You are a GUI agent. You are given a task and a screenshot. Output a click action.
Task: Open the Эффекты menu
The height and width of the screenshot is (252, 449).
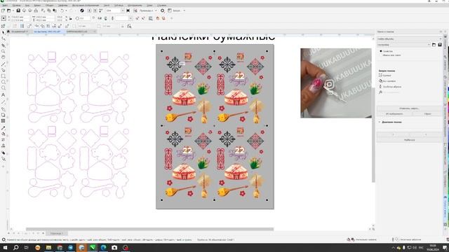[x=63, y=6]
